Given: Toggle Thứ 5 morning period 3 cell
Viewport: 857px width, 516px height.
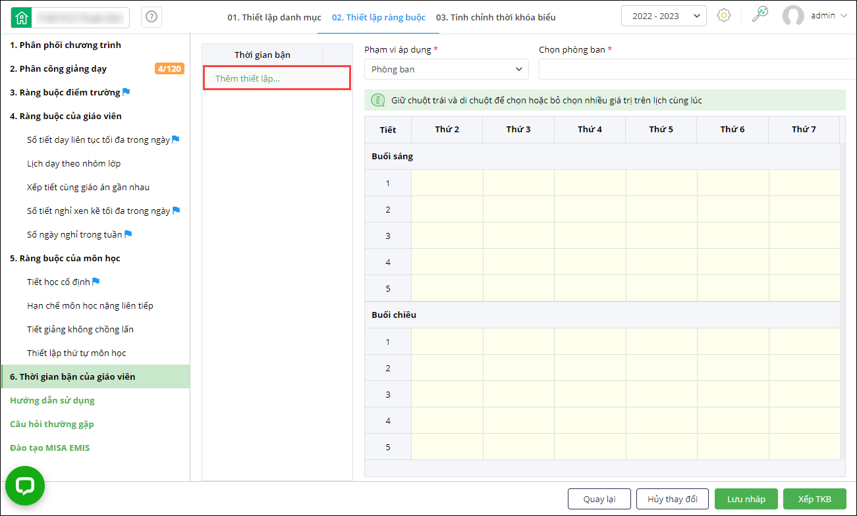Looking at the screenshot, I should click(661, 236).
